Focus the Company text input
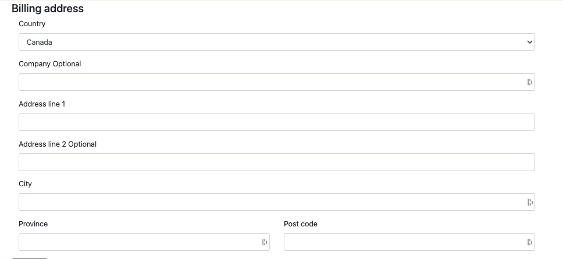This screenshot has width=563, height=259. 270,83
